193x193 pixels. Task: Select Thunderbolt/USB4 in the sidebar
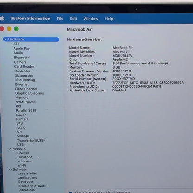tap(31, 141)
